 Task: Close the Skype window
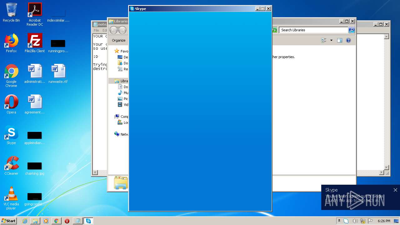(268, 9)
